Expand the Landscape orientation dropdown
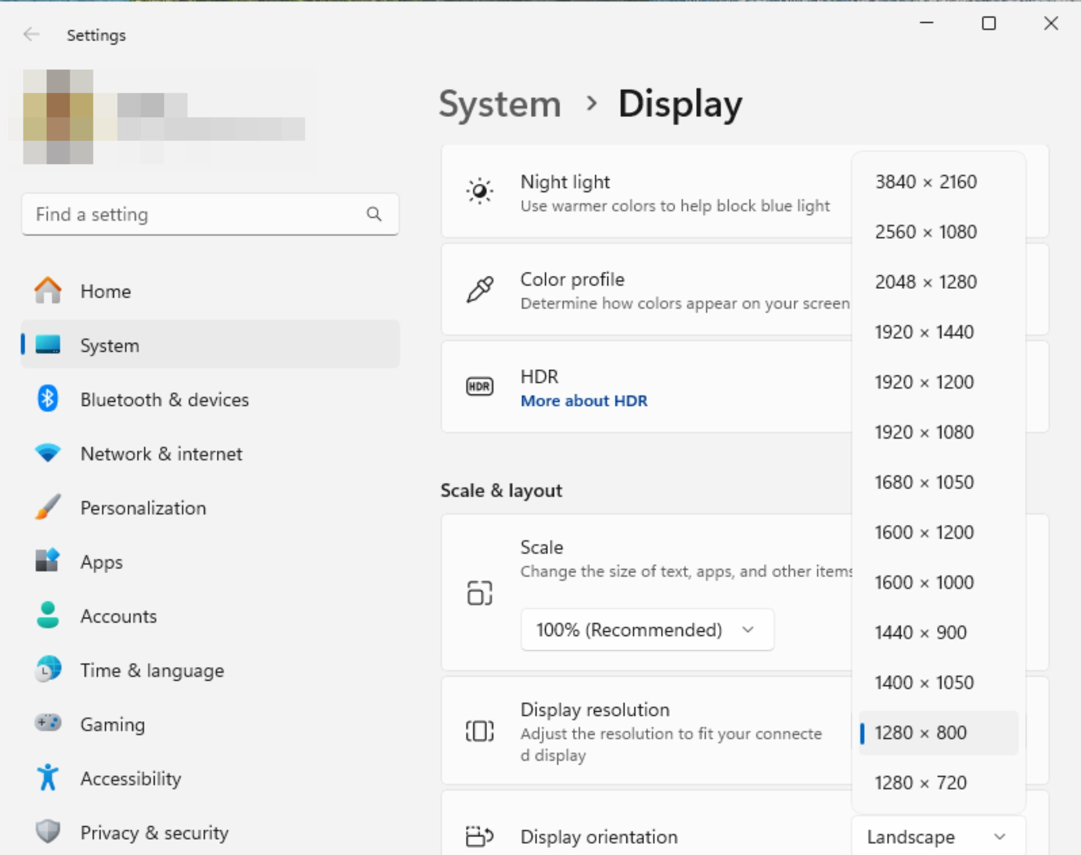The width and height of the screenshot is (1081, 855). 938,836
